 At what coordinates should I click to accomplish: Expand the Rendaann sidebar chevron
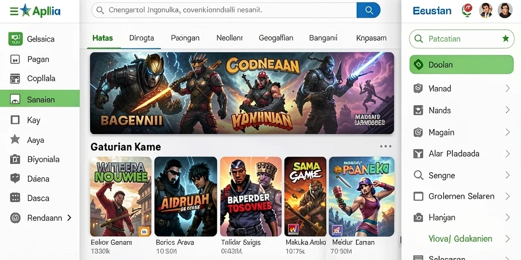click(x=69, y=217)
